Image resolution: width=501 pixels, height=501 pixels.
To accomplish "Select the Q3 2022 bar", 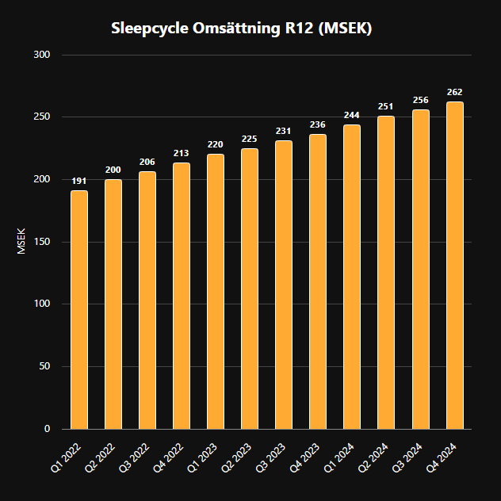I will 147,300.
